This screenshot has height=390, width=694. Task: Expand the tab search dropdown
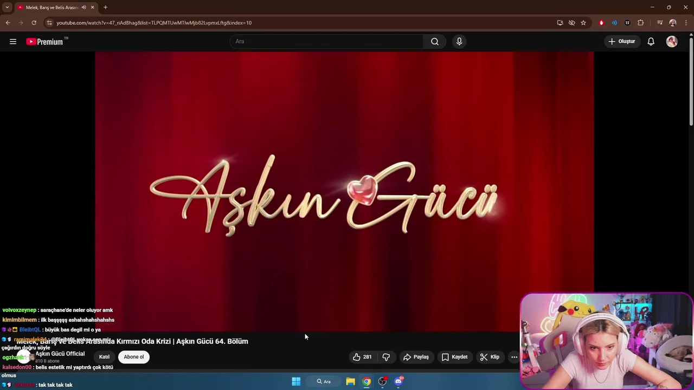7,7
